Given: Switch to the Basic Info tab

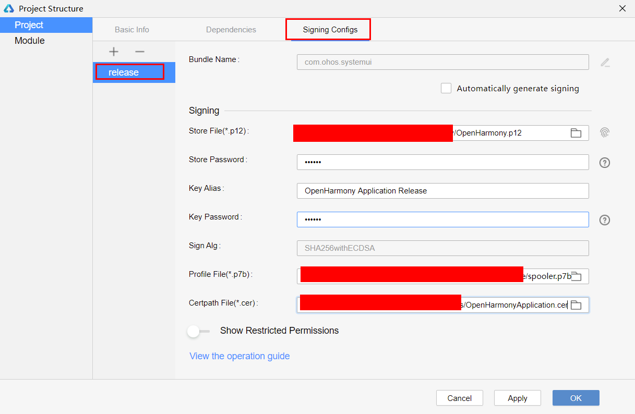Looking at the screenshot, I should [132, 30].
